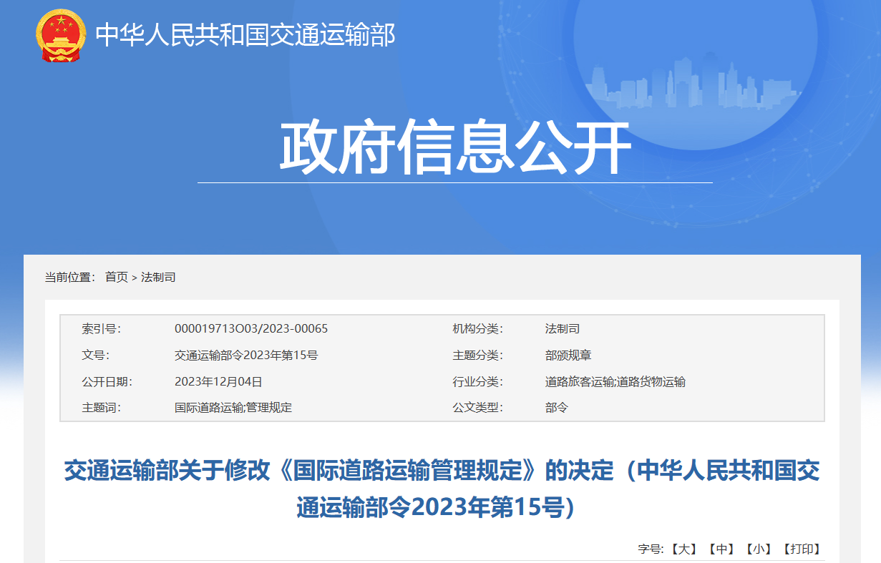
Task: Click the 政府信息公开 banner heading
Action: tap(454, 148)
